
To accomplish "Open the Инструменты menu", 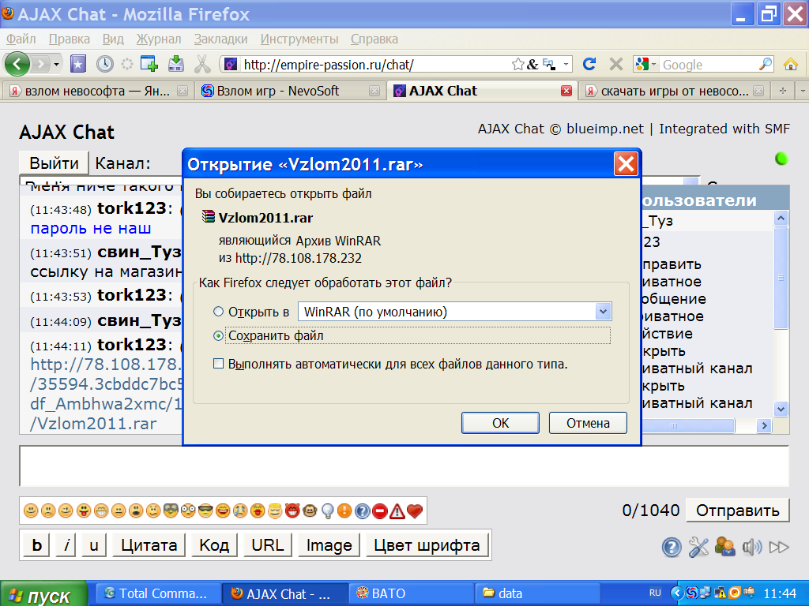I will [299, 39].
